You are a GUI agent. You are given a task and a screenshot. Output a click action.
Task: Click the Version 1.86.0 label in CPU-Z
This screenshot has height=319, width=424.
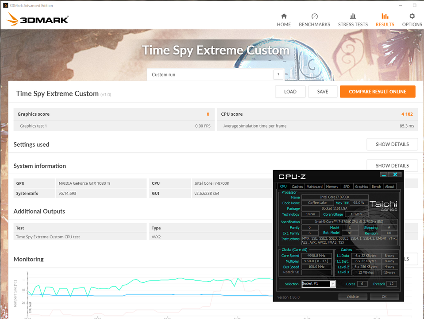(288, 297)
